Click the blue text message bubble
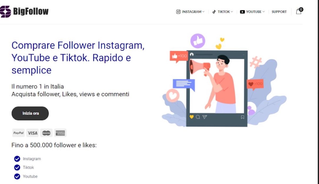The height and width of the screenshot is (184, 319). click(184, 85)
